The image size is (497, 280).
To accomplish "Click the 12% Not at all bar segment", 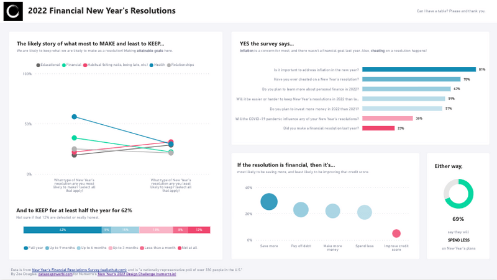I will (199, 230).
